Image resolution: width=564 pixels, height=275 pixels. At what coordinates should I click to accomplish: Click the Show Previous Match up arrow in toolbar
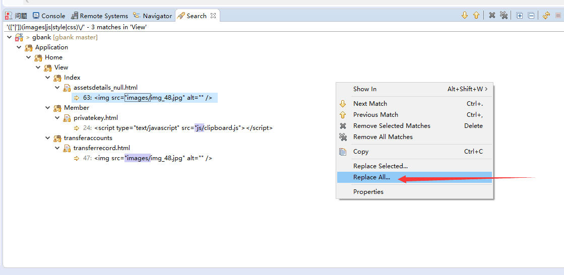coord(476,16)
